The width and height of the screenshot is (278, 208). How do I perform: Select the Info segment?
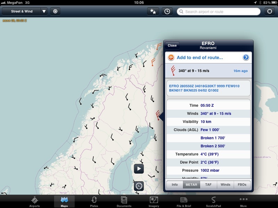coord(175,185)
